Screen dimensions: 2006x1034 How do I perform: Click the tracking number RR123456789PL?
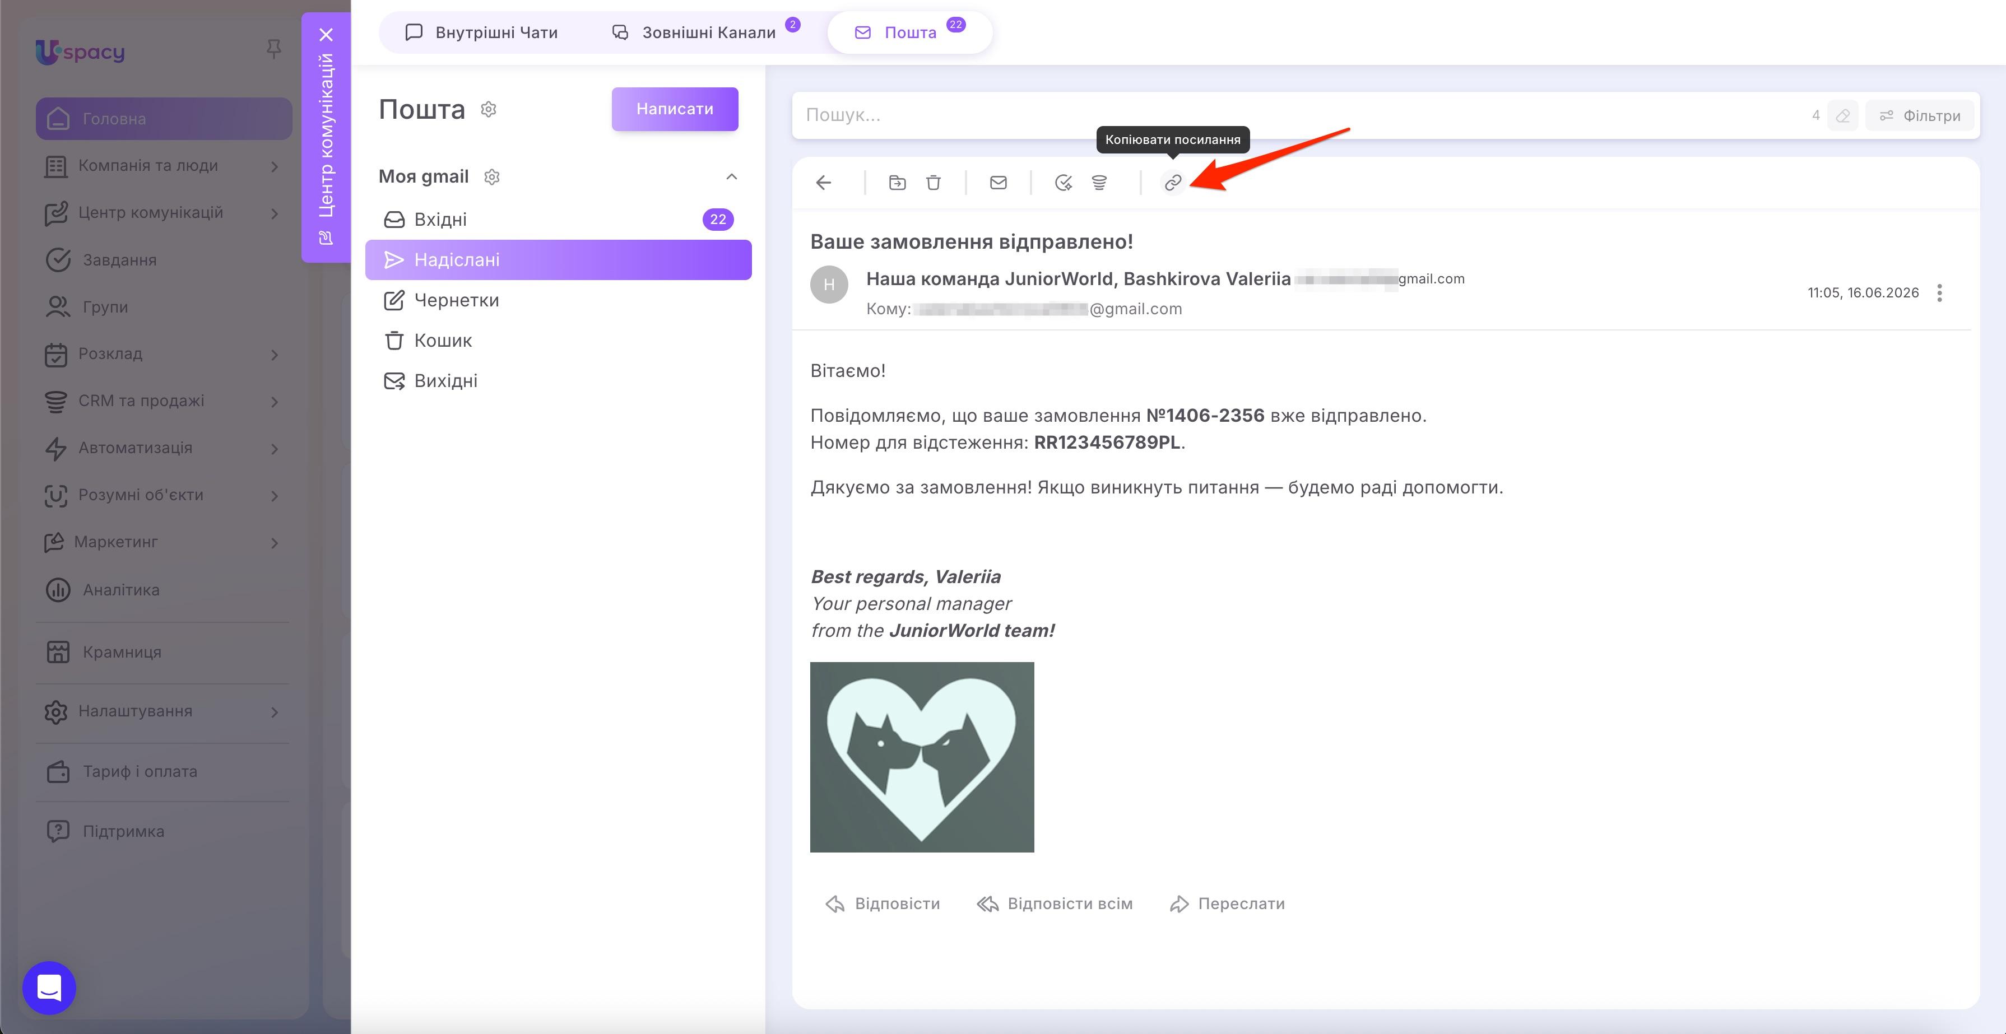[x=1107, y=443]
